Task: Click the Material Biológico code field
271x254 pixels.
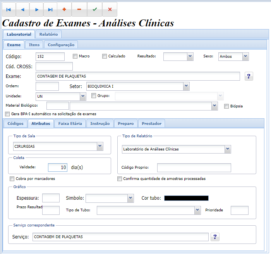Action: click(58, 106)
